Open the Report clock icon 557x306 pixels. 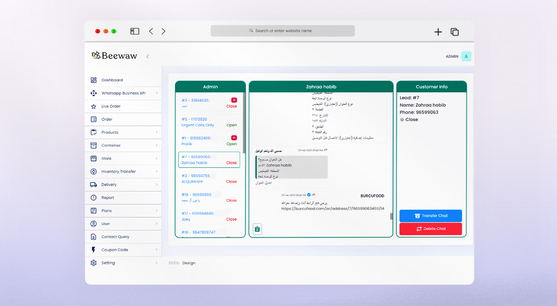[93, 198]
